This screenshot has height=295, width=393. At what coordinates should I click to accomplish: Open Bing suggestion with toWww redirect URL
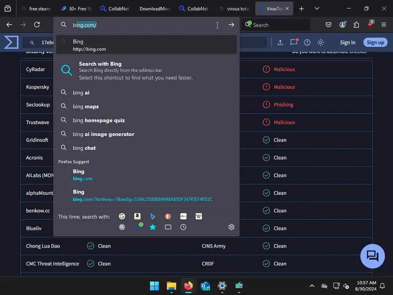coord(146,195)
